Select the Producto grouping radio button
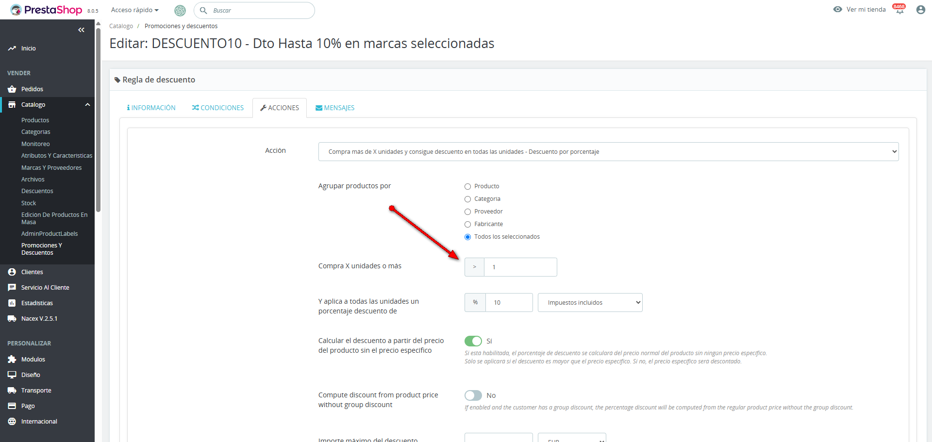This screenshot has width=932, height=442. 468,186
